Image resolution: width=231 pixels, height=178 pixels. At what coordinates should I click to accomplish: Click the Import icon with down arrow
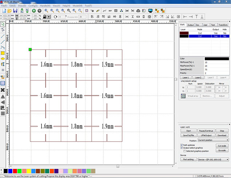[22, 11]
